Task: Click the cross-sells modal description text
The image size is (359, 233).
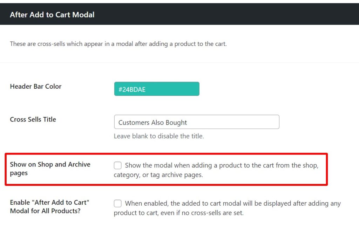Action: [117, 44]
